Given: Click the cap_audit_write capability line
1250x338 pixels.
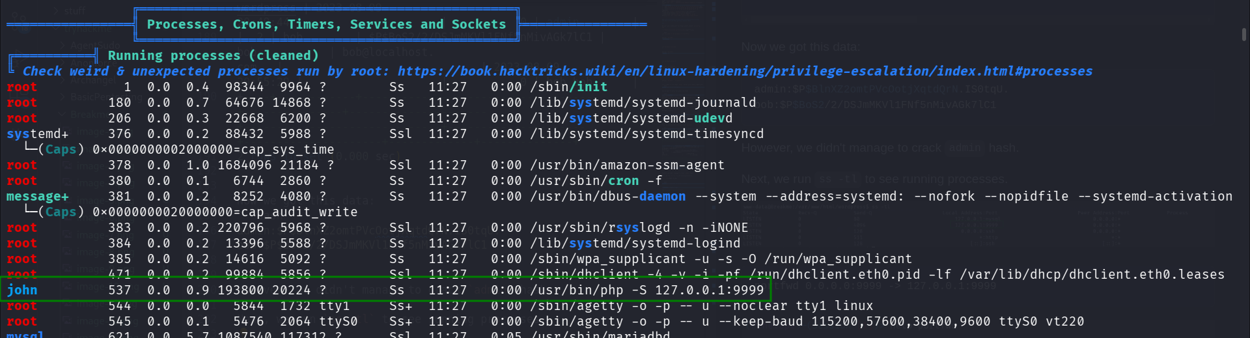Looking at the screenshot, I should click(x=225, y=212).
